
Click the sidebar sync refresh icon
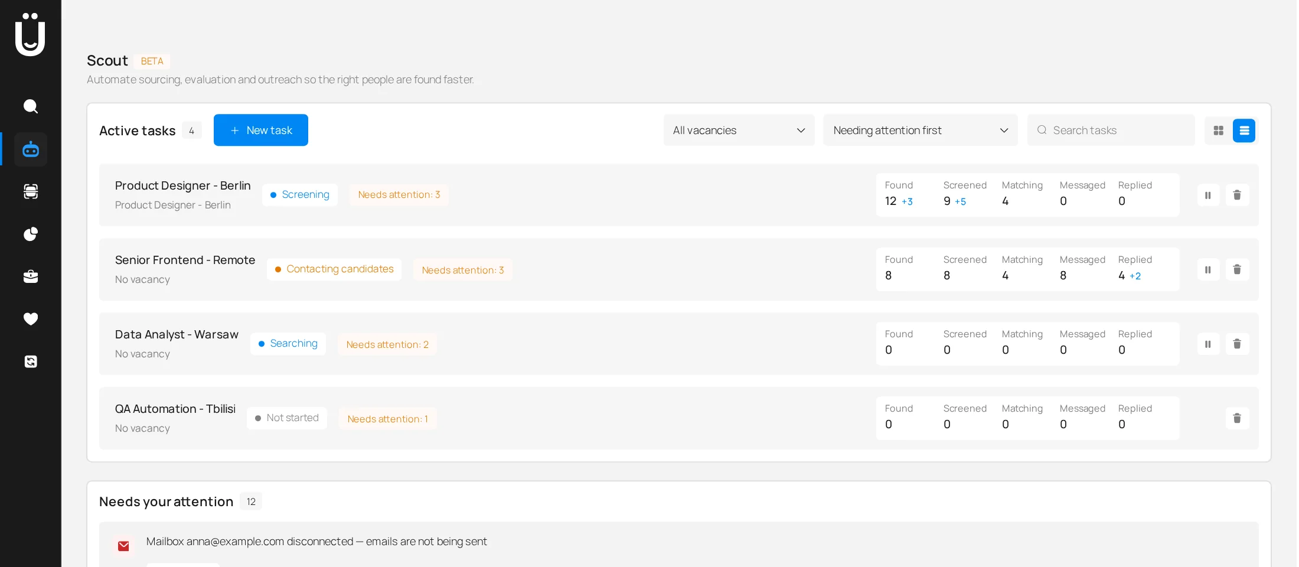pyautogui.click(x=31, y=361)
